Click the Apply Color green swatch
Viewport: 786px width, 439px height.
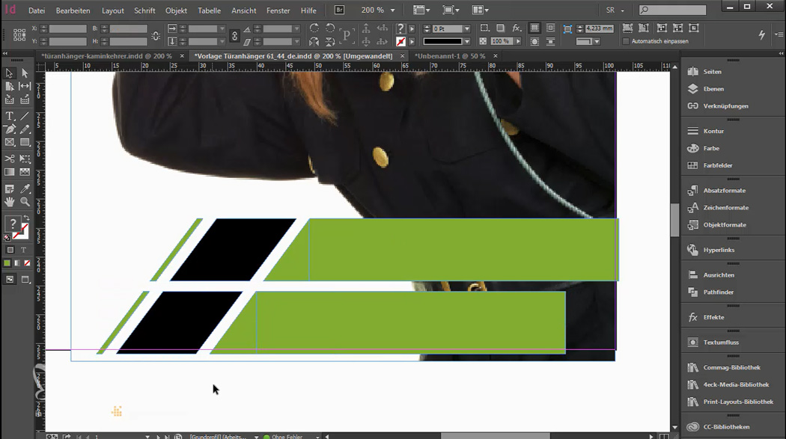point(7,263)
